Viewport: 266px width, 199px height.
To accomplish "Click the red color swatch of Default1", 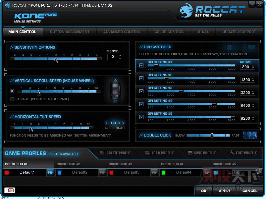I will pyautogui.click(x=7, y=173).
